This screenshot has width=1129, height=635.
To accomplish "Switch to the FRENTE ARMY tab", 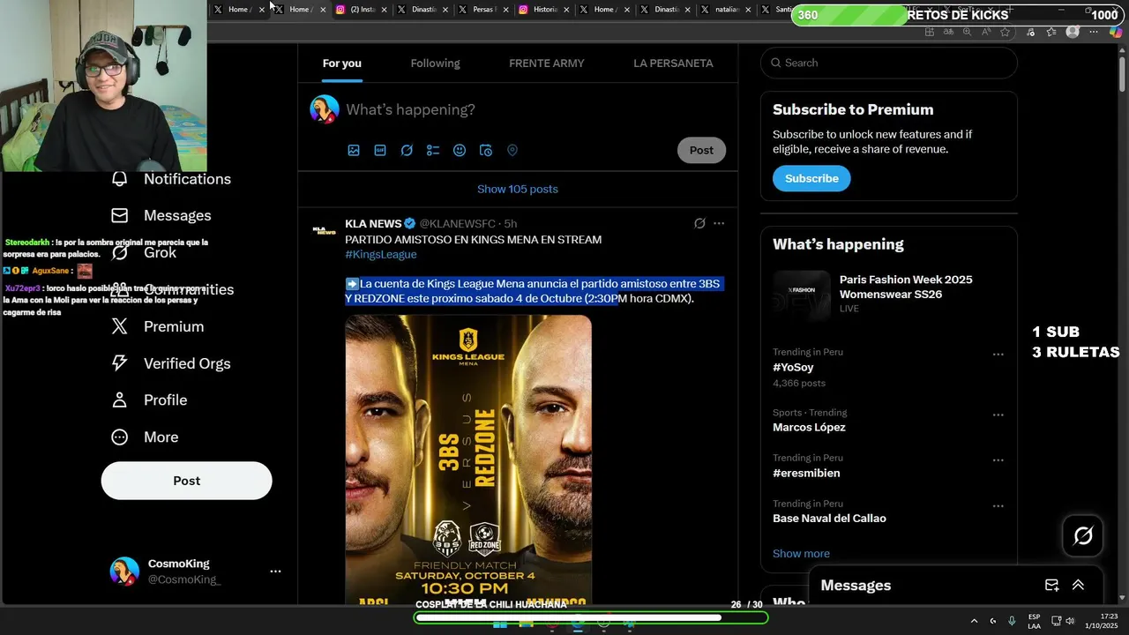I will [x=546, y=63].
